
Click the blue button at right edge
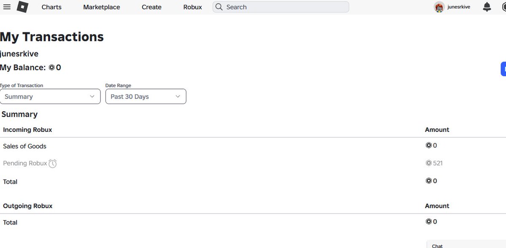pyautogui.click(x=503, y=69)
